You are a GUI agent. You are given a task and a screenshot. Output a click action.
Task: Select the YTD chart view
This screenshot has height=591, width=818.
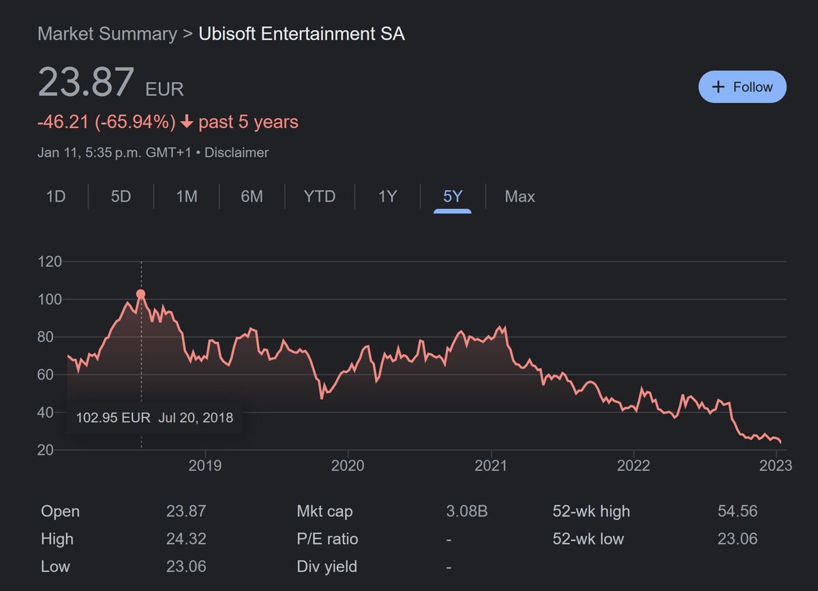click(318, 196)
